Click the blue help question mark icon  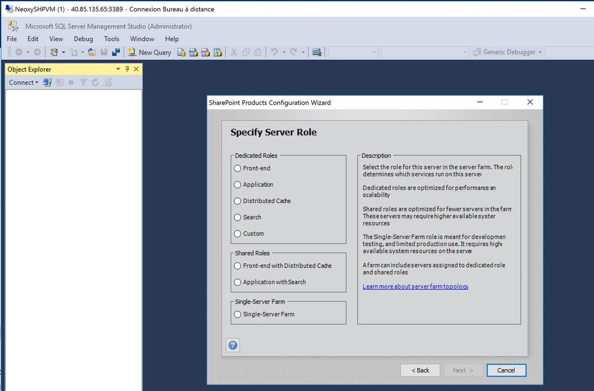pyautogui.click(x=233, y=345)
